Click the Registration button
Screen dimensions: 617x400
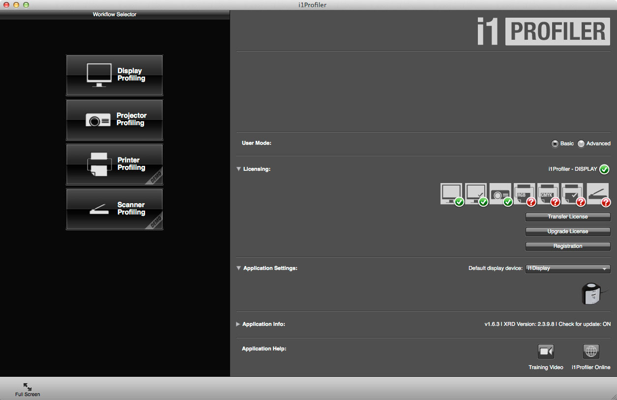coord(568,246)
